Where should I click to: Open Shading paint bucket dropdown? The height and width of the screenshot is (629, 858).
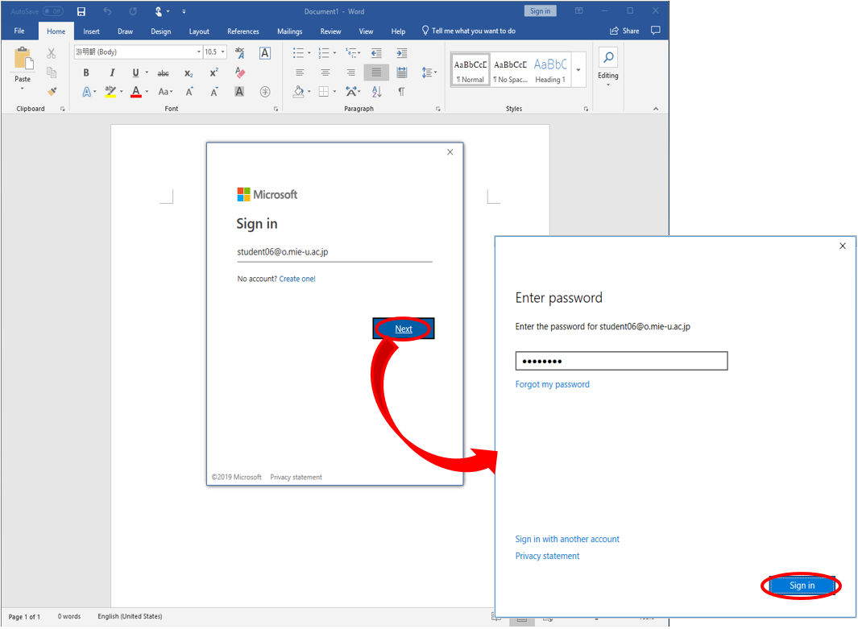[x=309, y=92]
